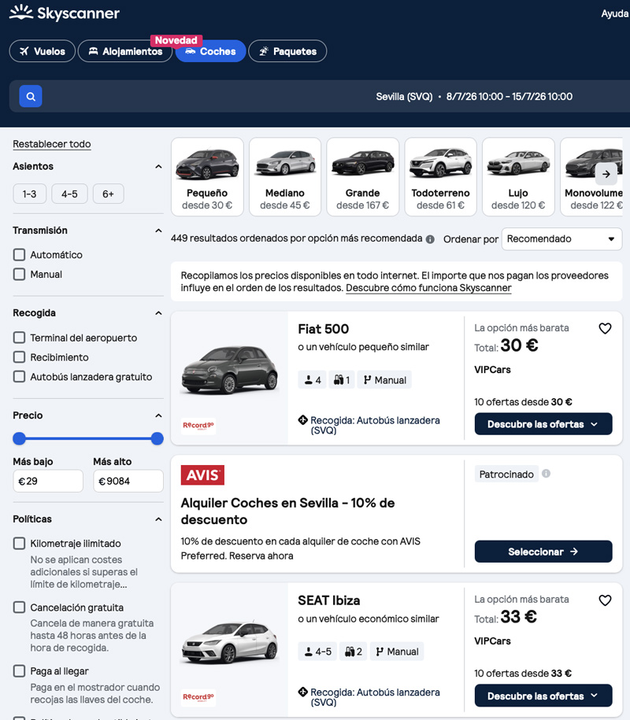Open the Paquetes tab
Viewport: 630px width, 720px height.
pos(287,51)
